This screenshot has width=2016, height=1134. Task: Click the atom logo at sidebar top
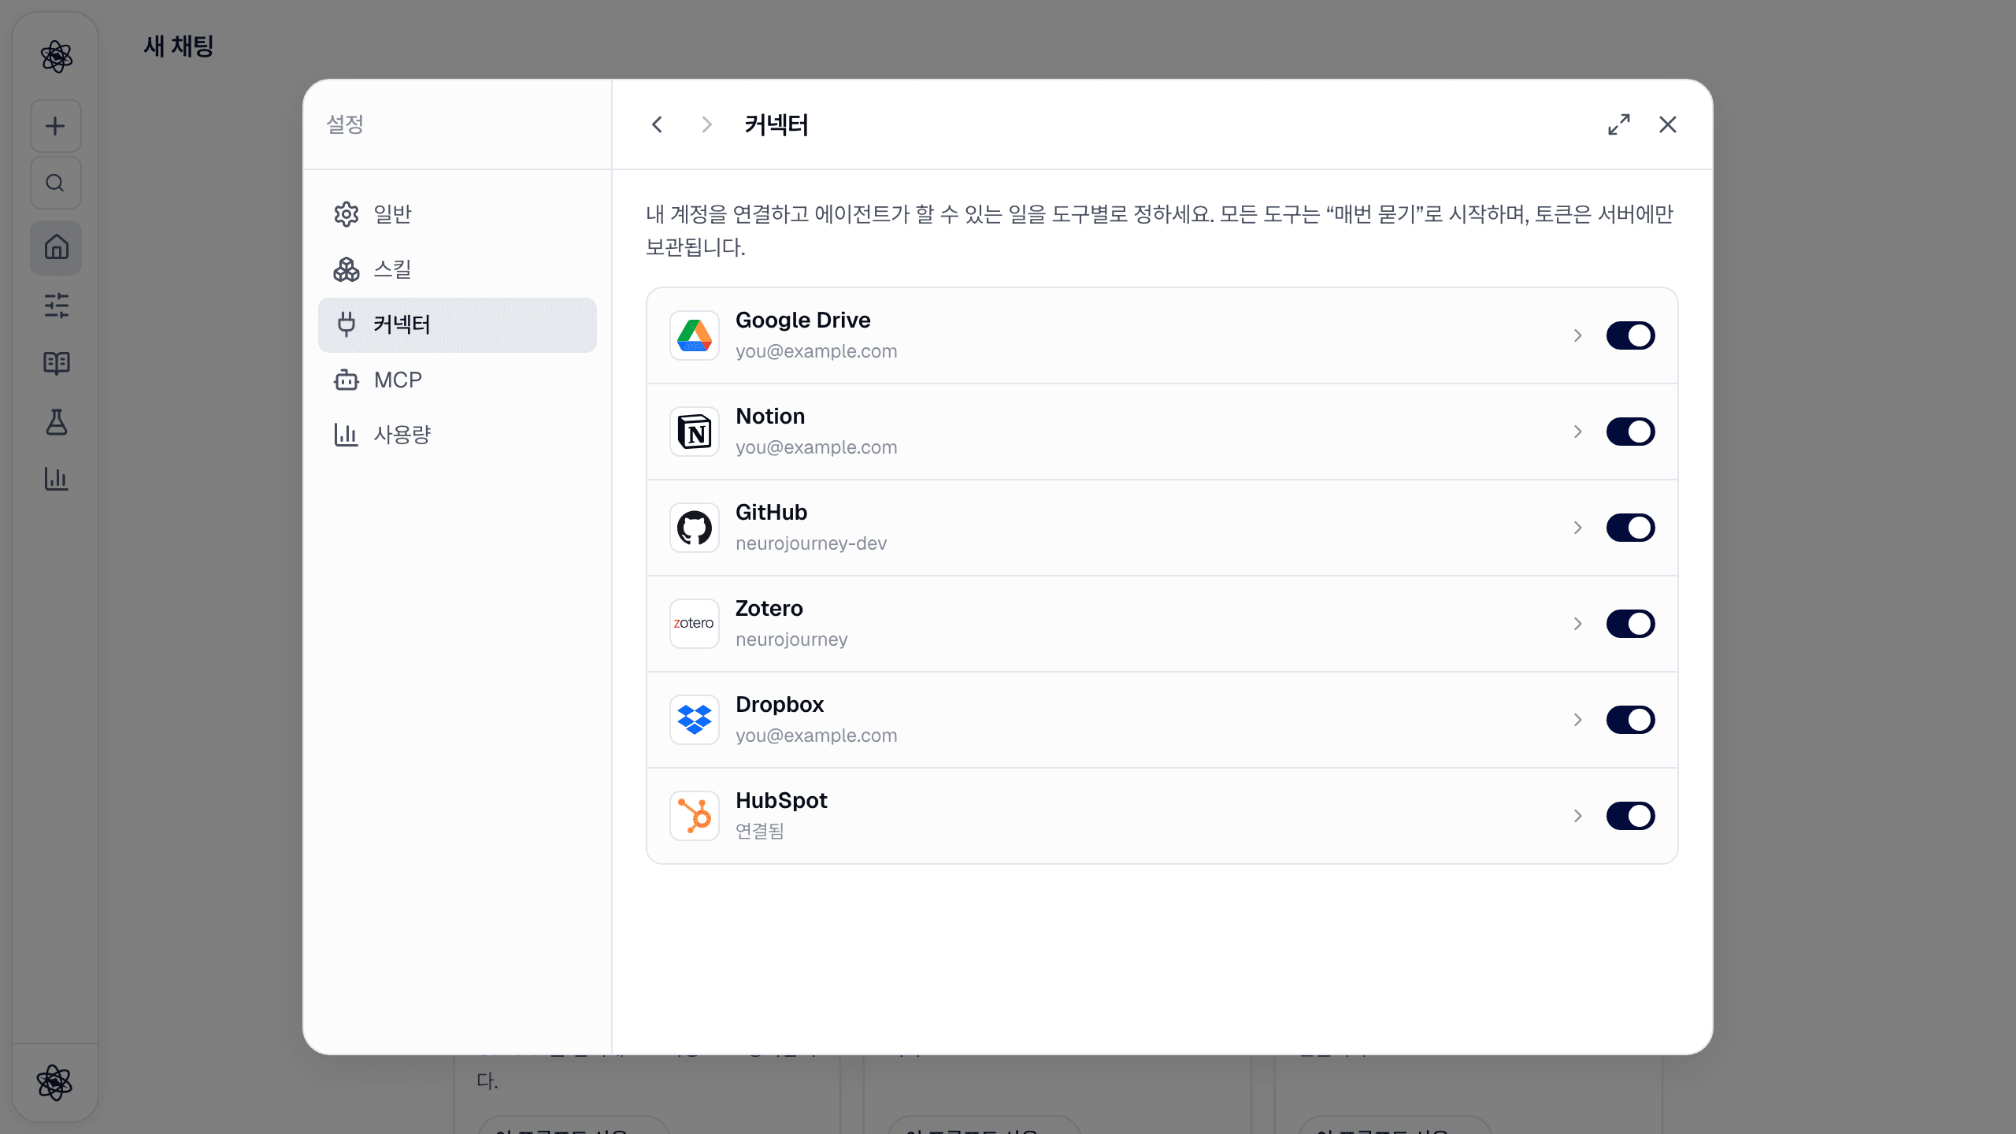point(56,57)
